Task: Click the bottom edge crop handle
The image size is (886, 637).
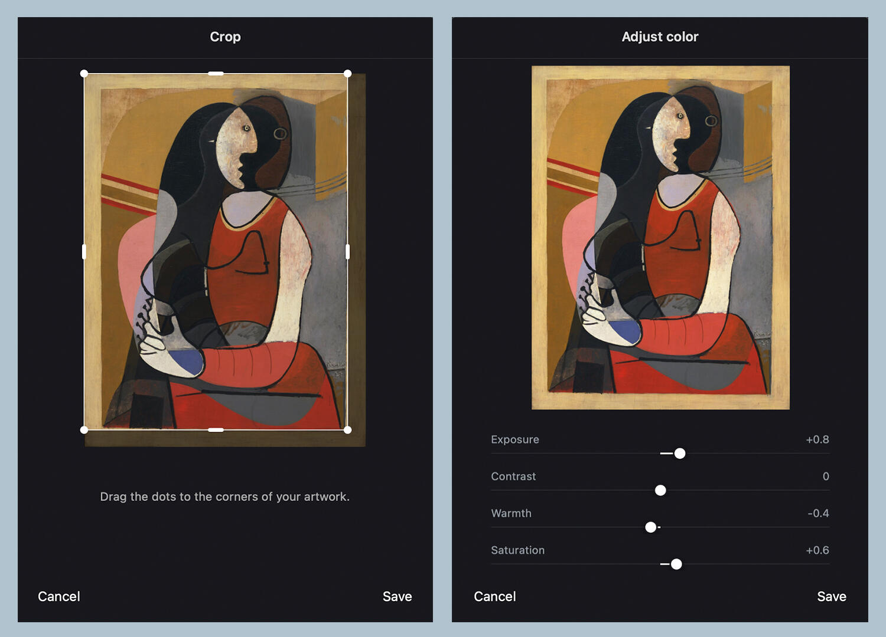Action: tap(216, 430)
